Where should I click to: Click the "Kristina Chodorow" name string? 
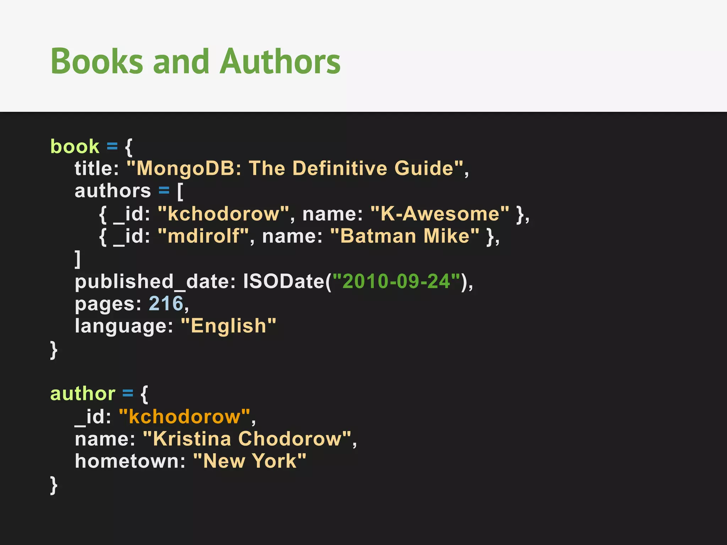point(247,439)
